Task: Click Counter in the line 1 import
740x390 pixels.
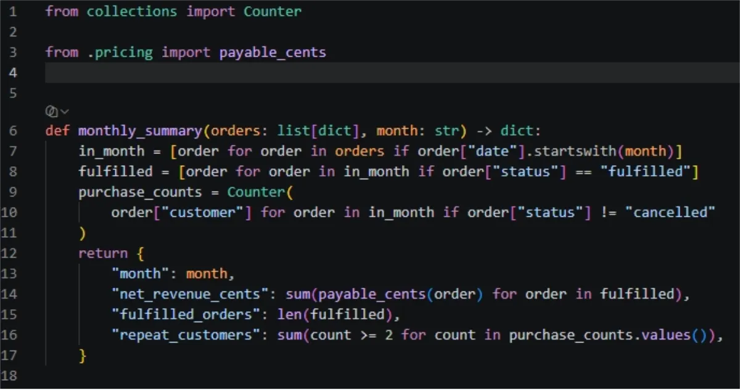Action: 273,12
